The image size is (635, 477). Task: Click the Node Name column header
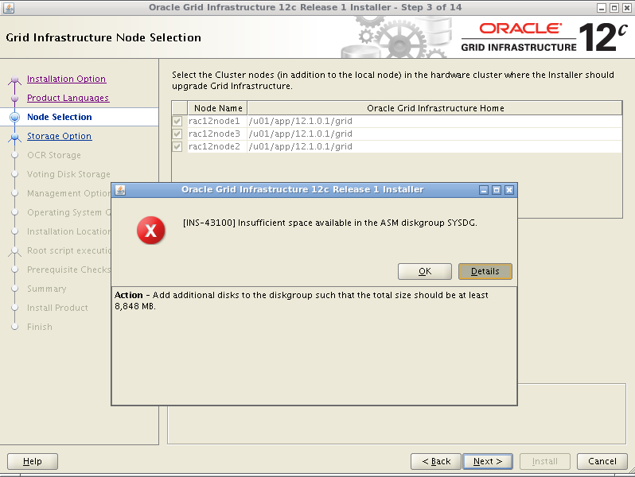[218, 108]
